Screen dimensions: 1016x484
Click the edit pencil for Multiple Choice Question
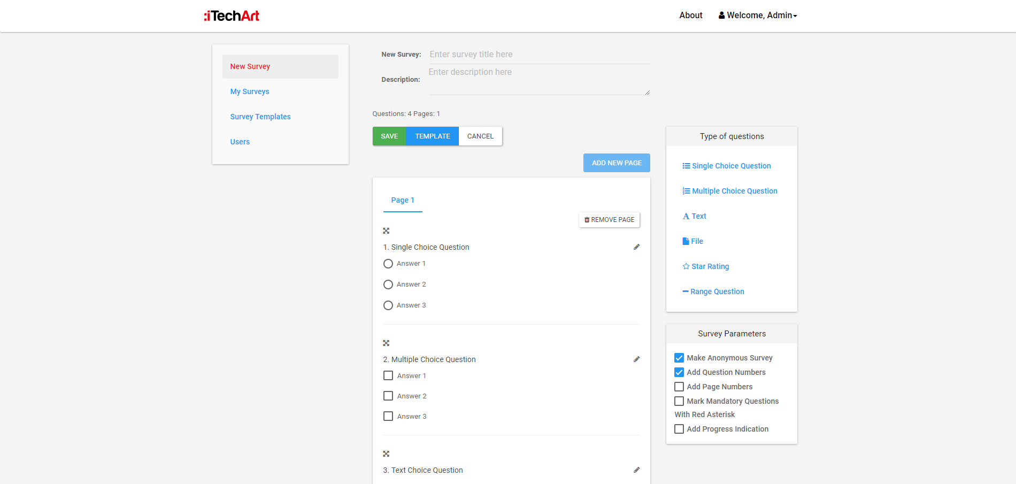(x=636, y=359)
